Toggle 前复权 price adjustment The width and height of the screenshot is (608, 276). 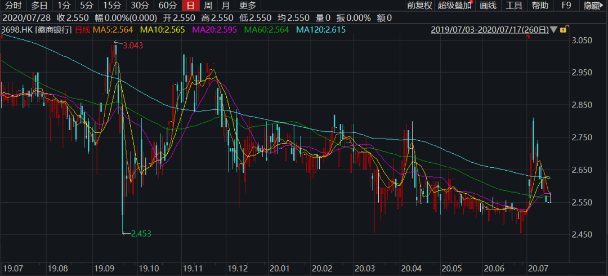point(419,6)
